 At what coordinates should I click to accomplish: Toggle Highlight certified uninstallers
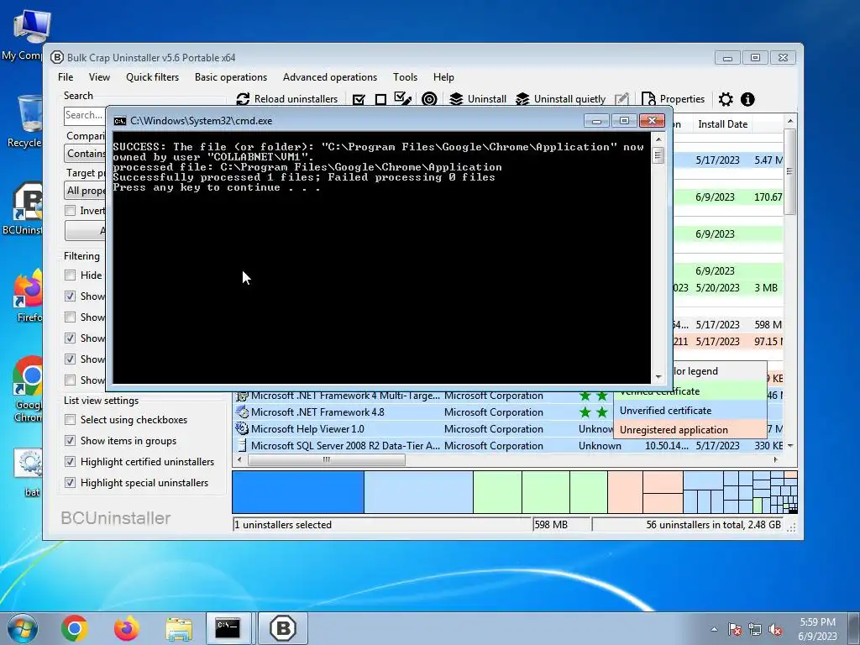pos(71,462)
